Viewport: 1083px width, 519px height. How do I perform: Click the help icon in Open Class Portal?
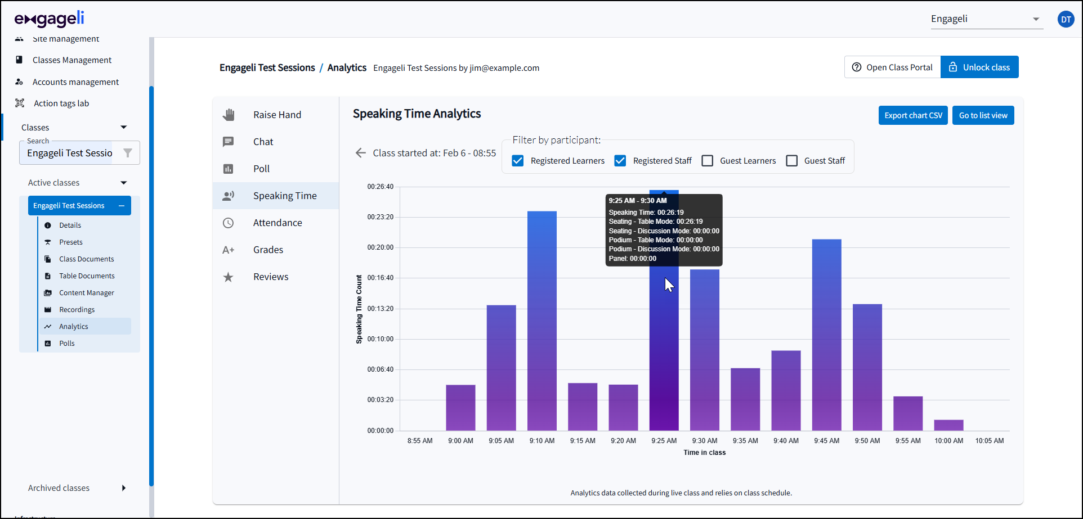[x=857, y=67]
